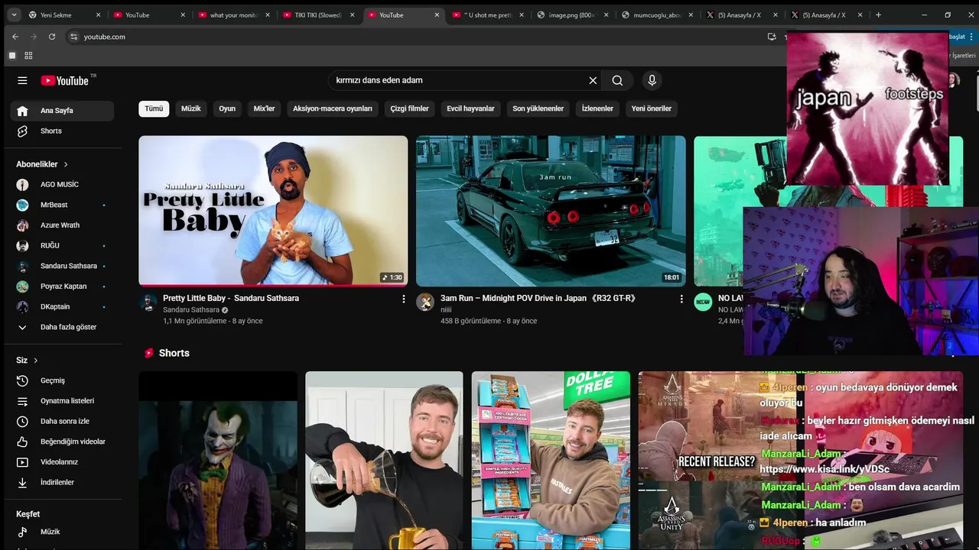Expand 'Daha fazla göster' subscriptions list

(x=62, y=327)
